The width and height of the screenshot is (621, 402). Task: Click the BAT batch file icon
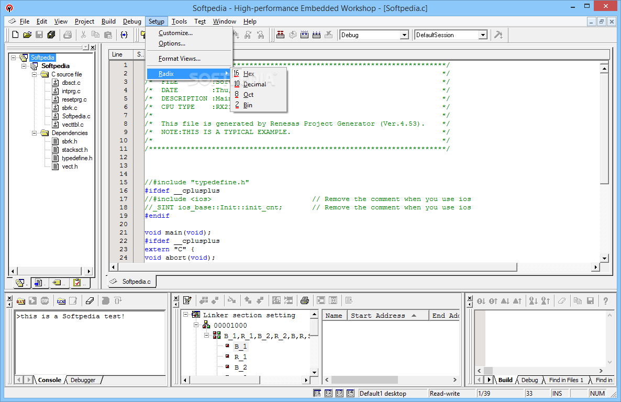click(21, 301)
